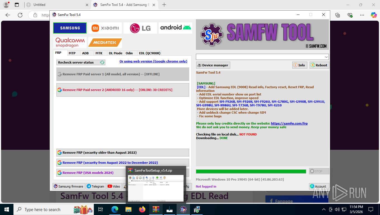Expand the device selection dropdown
This screenshot has height=215, width=380.
326,57
